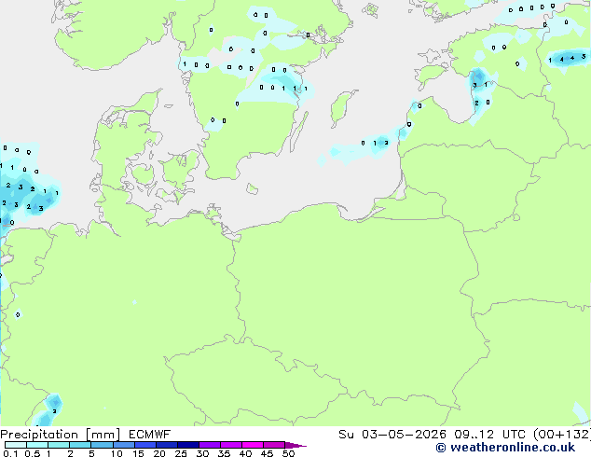Click the legend swatch between 35 and 40
This screenshot has height=457, width=591.
(230, 445)
